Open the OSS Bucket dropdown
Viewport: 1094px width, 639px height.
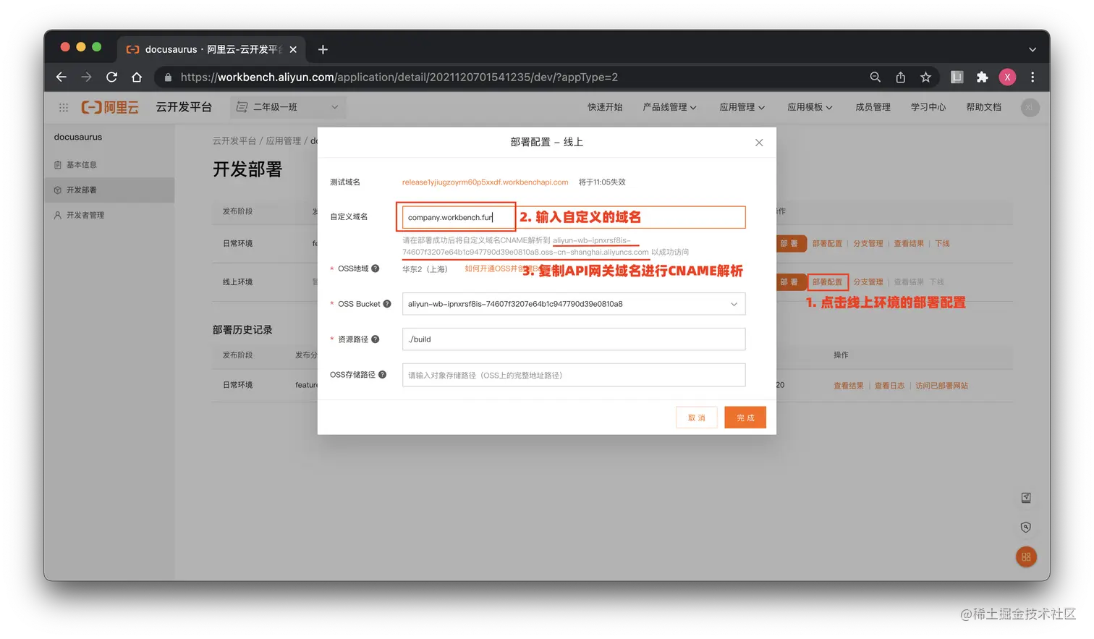tap(574, 304)
